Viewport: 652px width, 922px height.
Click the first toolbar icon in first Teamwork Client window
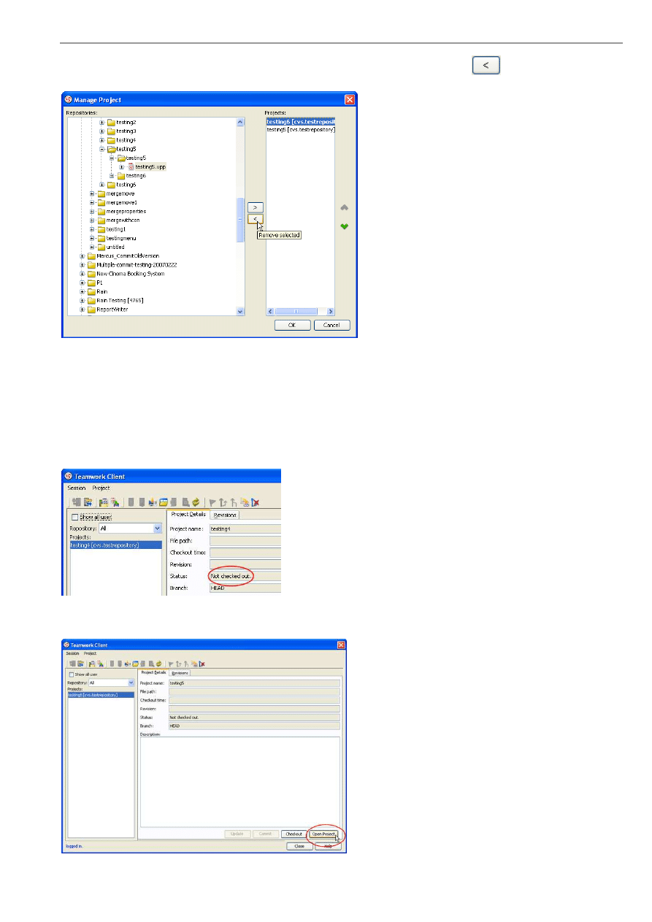click(76, 502)
